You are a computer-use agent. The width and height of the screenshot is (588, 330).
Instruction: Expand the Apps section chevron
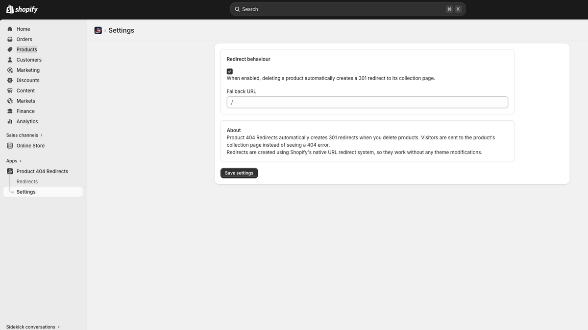[x=20, y=161]
